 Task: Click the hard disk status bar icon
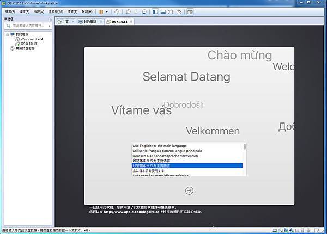coord(275,230)
